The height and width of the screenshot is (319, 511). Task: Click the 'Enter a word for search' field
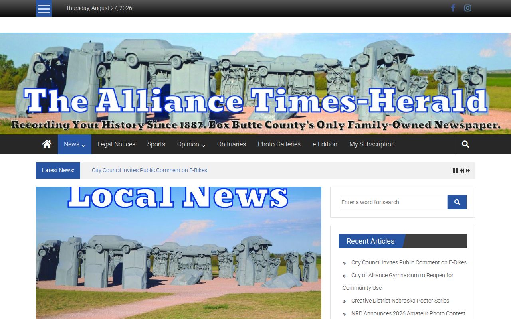pyautogui.click(x=393, y=202)
